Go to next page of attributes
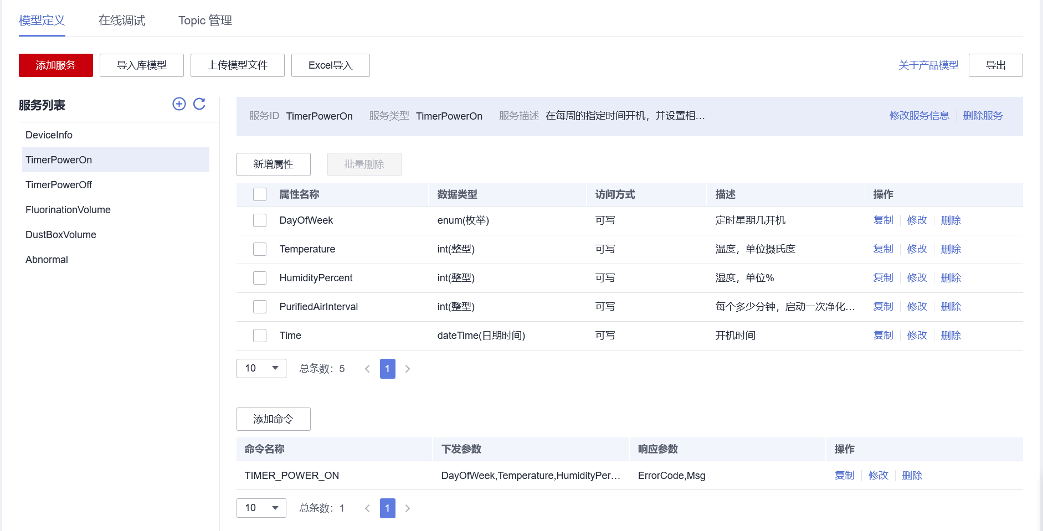This screenshot has width=1043, height=531. click(x=408, y=368)
